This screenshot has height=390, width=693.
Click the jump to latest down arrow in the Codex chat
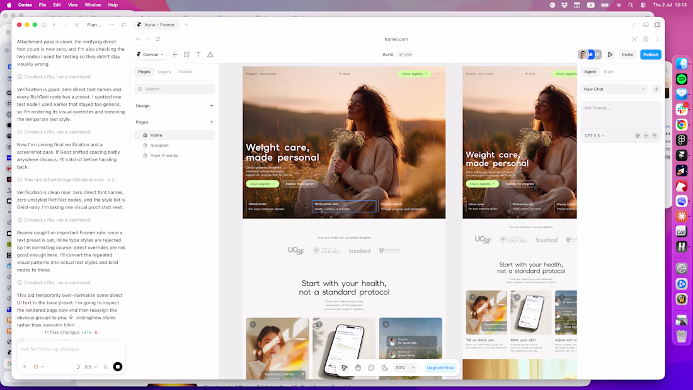click(x=71, y=317)
